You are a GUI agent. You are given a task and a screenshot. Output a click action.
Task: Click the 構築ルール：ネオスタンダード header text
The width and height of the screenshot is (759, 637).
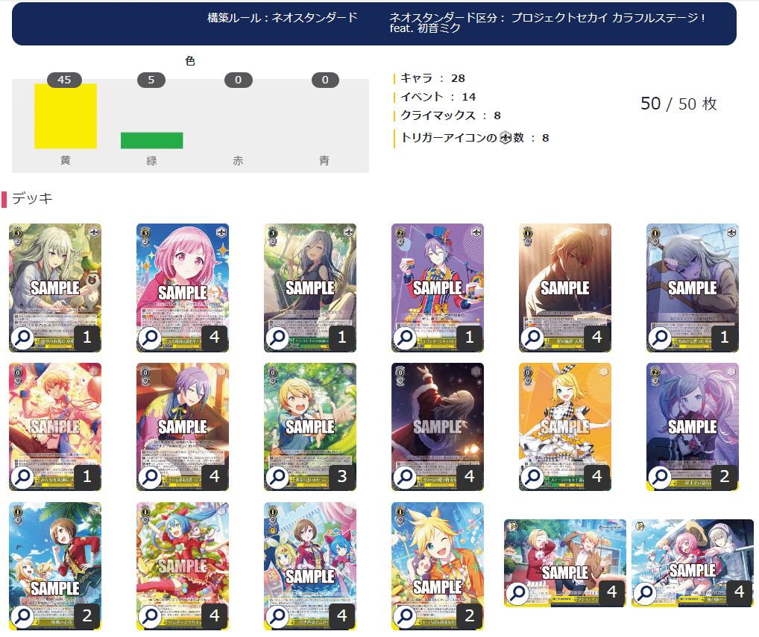click(x=283, y=18)
